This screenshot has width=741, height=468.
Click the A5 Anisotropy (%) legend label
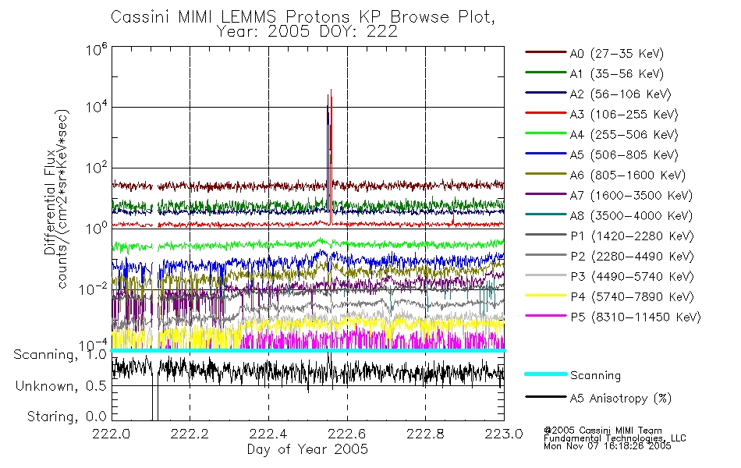(x=621, y=399)
